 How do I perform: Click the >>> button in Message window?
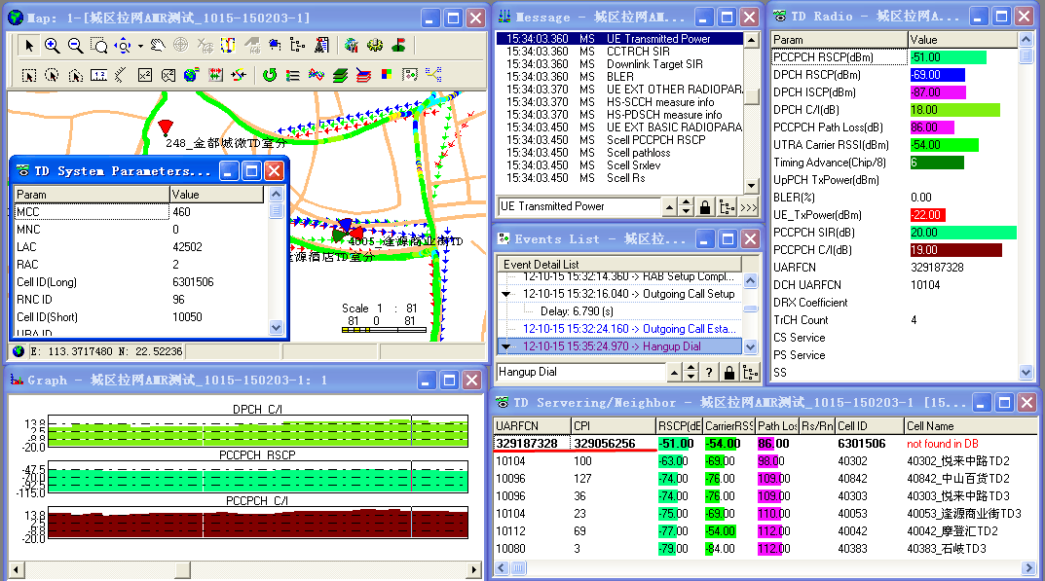pyautogui.click(x=748, y=207)
